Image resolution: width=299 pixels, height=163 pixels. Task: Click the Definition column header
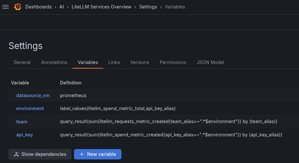click(x=70, y=83)
